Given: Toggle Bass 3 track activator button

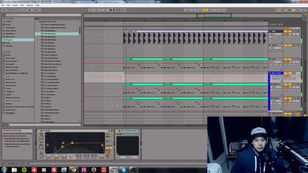Looking at the screenshot, I should [x=288, y=98].
